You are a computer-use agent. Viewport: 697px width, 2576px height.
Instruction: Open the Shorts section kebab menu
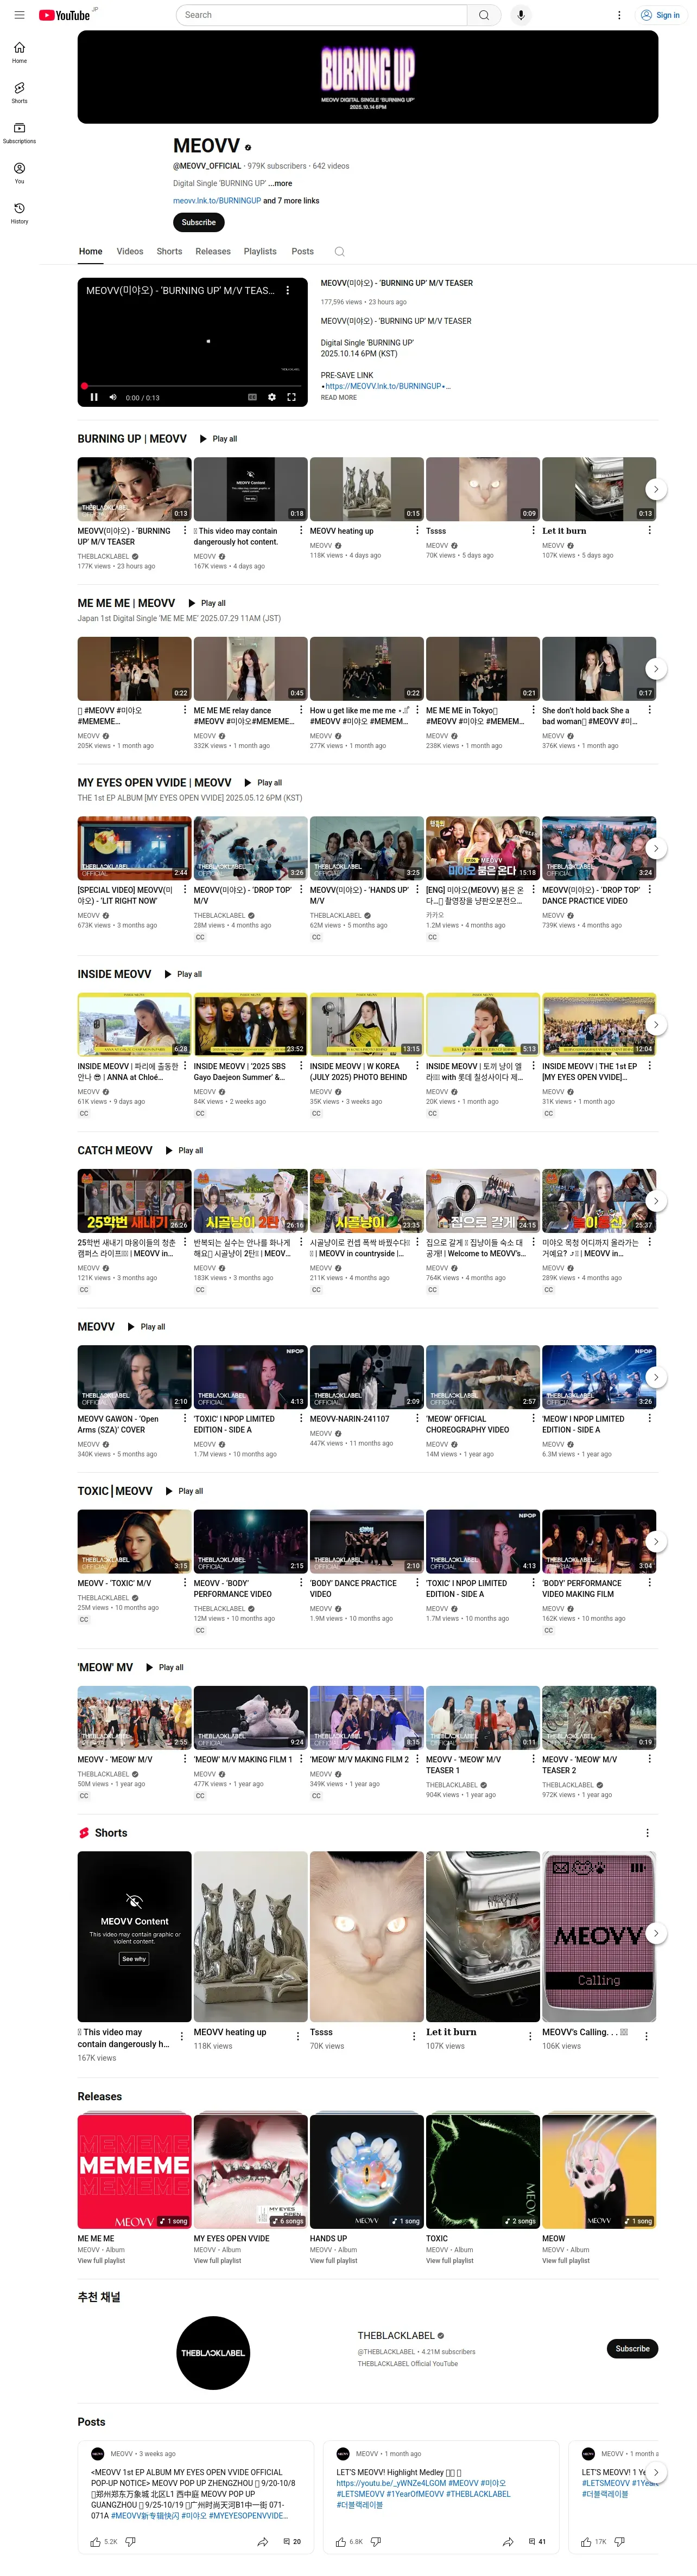pos(647,1833)
